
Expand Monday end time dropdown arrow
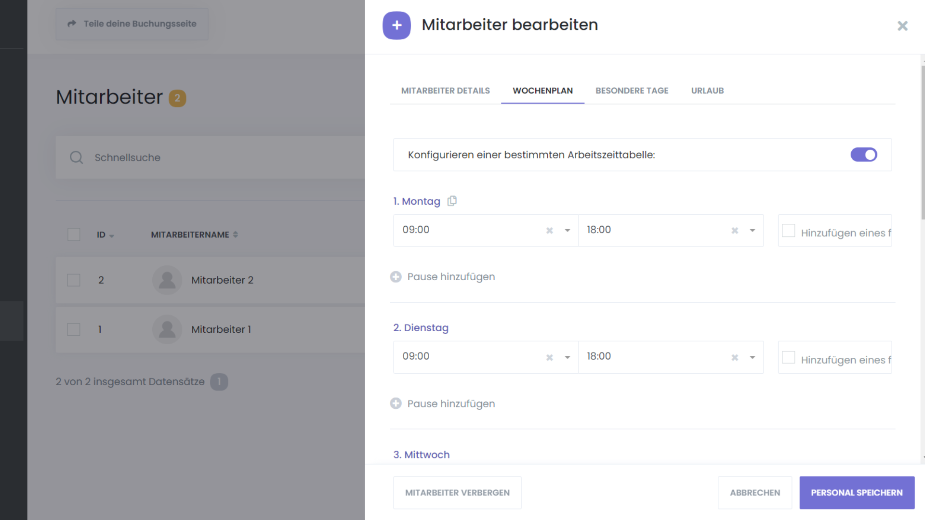click(x=752, y=231)
